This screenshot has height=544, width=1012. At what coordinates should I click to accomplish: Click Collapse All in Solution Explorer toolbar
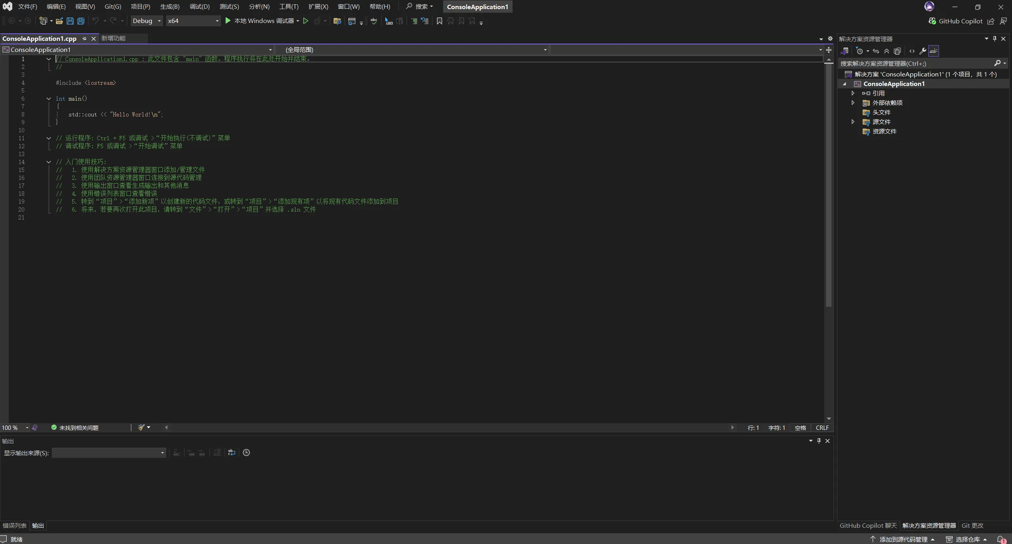[887, 51]
